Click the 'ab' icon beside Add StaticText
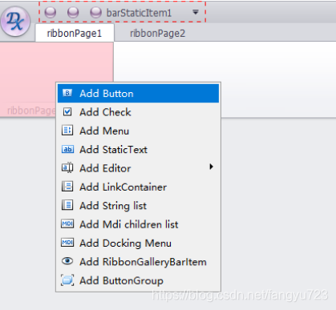The height and width of the screenshot is (310, 336). tap(67, 149)
